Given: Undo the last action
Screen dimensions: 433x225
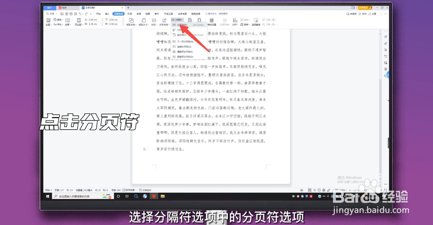Looking at the screenshot, I should coord(80,14).
